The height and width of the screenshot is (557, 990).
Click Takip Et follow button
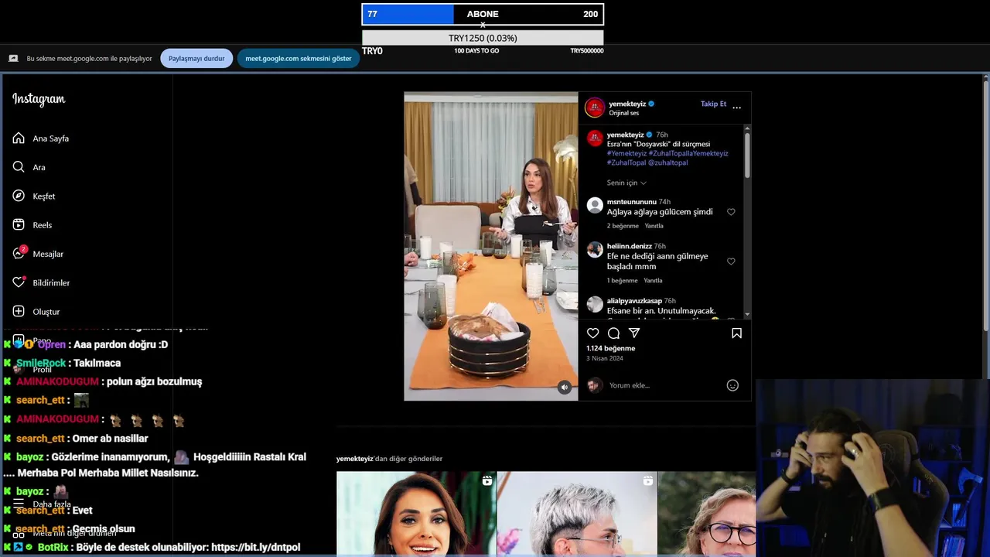click(x=713, y=104)
